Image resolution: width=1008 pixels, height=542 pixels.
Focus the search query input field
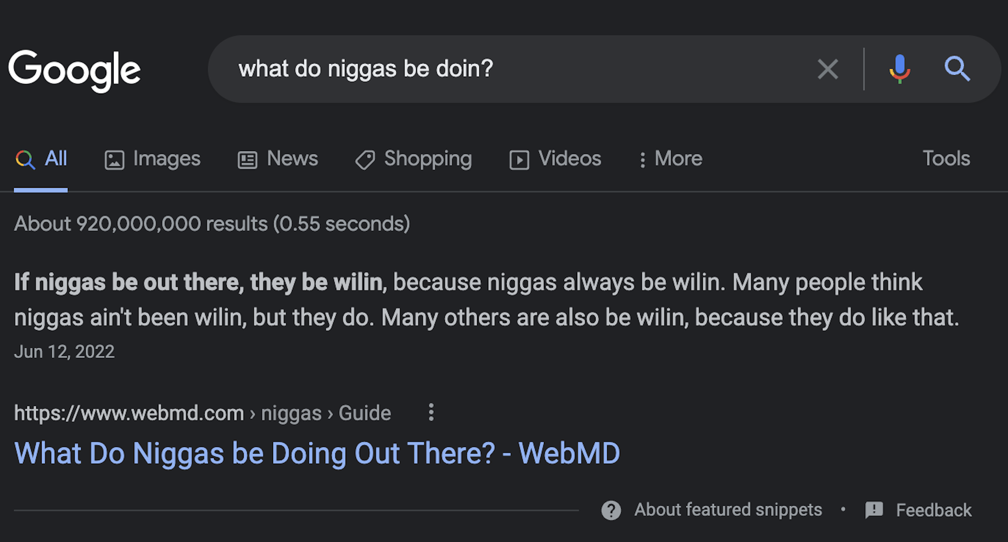[x=504, y=69]
